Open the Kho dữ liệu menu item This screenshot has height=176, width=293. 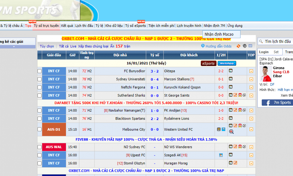point(114,26)
